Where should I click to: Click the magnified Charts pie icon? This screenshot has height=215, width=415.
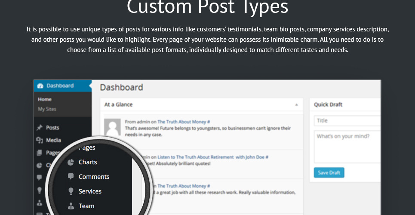(71, 162)
